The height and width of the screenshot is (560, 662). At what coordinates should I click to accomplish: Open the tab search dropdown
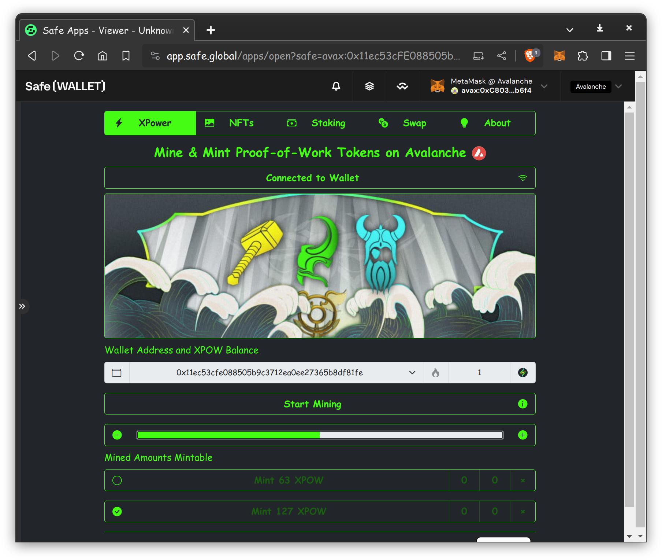pos(570,30)
